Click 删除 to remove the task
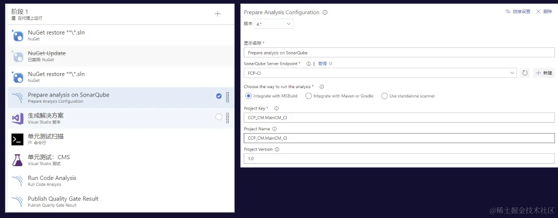558x218 pixels. tap(544, 12)
